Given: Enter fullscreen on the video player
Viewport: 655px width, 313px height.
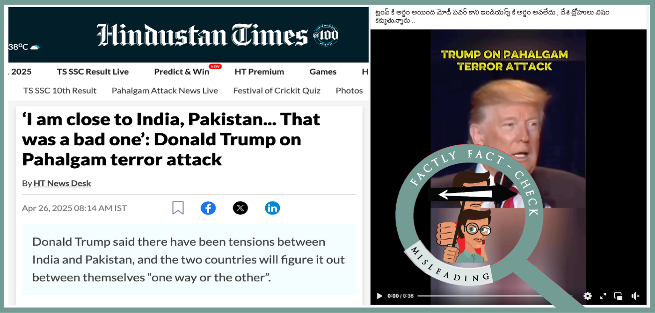Looking at the screenshot, I should click(603, 296).
